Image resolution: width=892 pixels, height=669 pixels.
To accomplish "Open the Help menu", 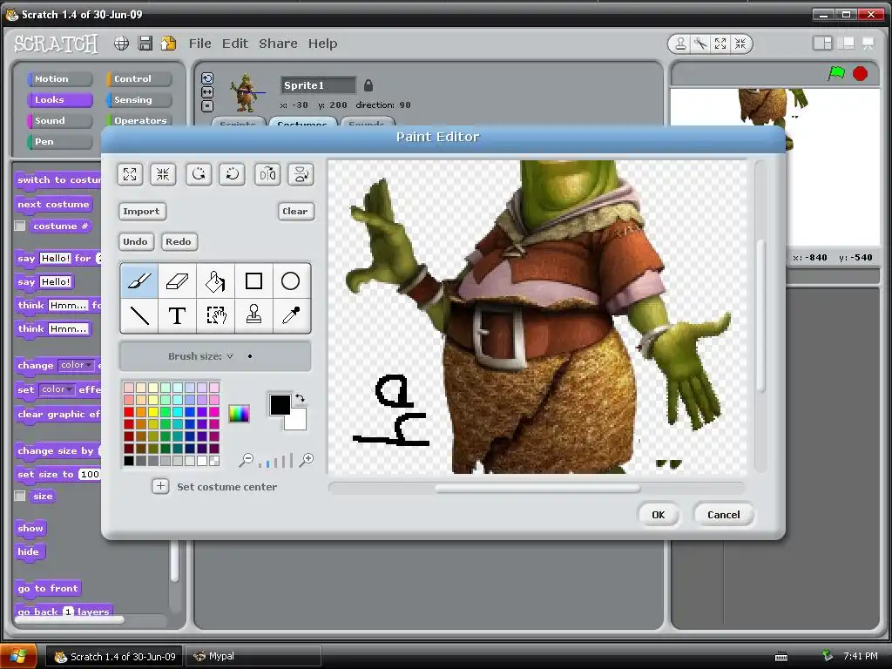I will pos(322,44).
